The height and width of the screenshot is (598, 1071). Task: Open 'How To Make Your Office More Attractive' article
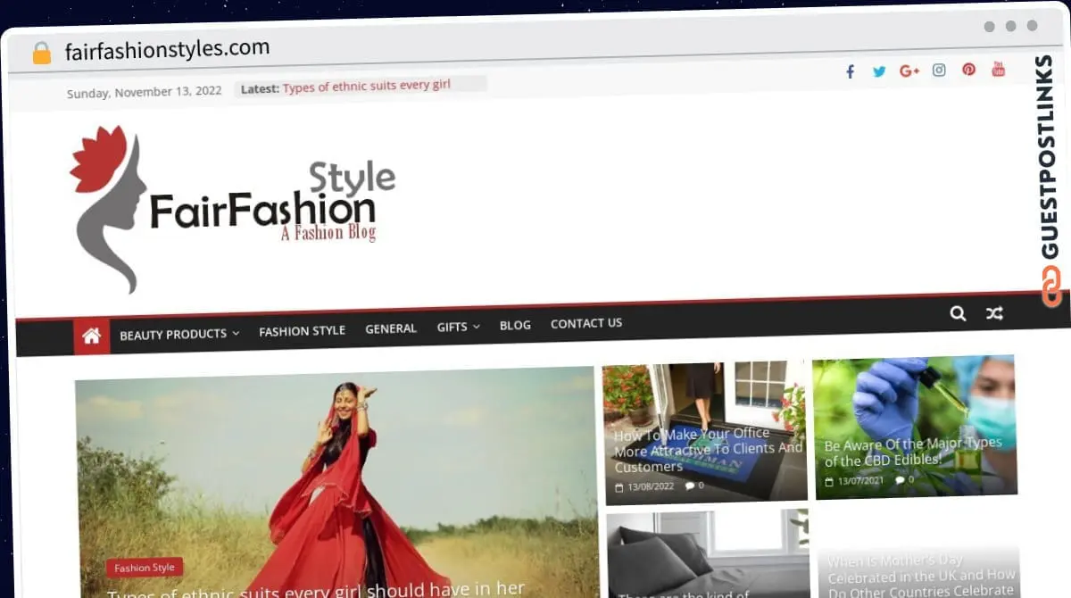click(x=708, y=449)
